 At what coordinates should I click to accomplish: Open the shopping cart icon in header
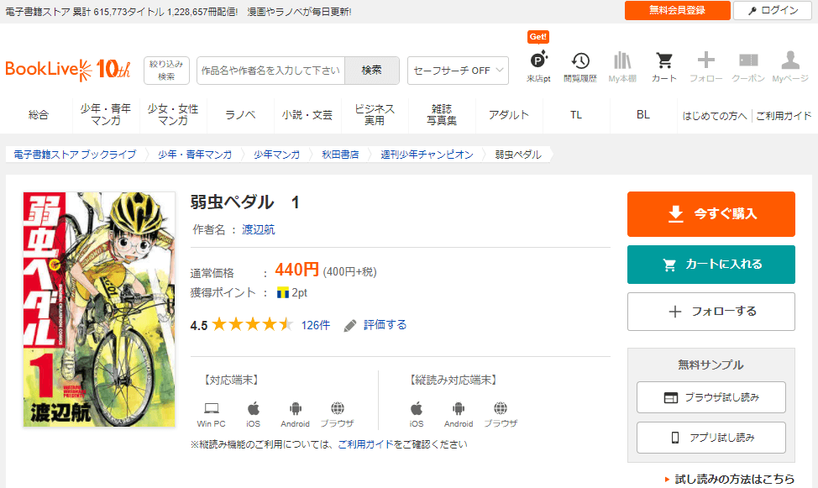[663, 66]
